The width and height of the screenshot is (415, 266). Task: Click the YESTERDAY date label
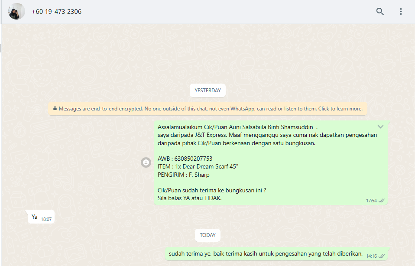(x=207, y=91)
